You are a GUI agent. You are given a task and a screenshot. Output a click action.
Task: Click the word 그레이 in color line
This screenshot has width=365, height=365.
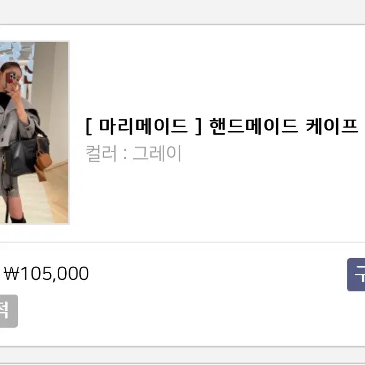pyautogui.click(x=157, y=153)
